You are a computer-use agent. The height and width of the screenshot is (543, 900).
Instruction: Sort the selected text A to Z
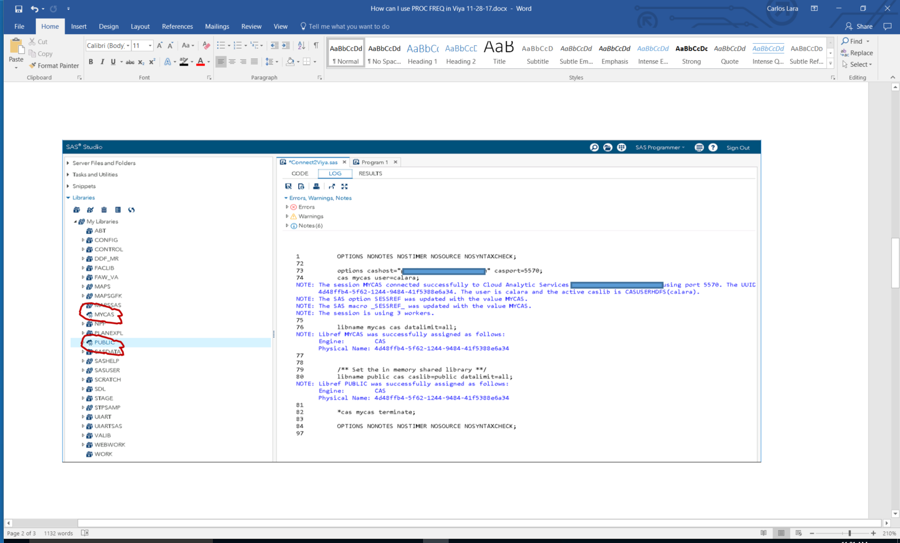(301, 45)
